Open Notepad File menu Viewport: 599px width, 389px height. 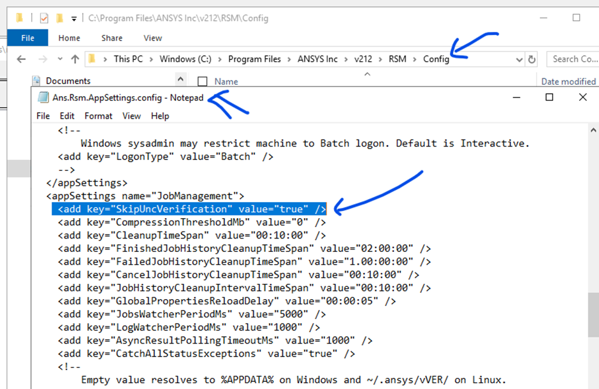coord(43,116)
